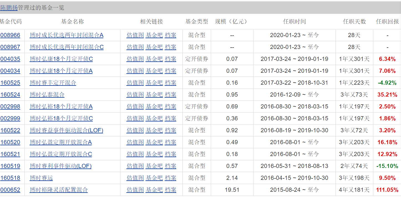This screenshot has height=197, width=401.
Task: Open fund code 008966
Action: [x=10, y=35]
